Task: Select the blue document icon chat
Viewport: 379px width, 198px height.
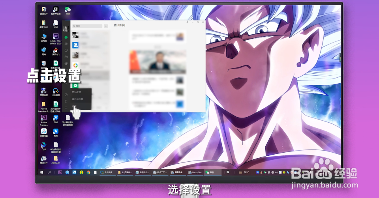Action: [x=90, y=45]
